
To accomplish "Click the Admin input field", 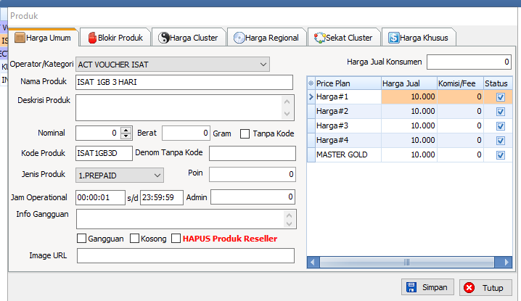I will pos(253,197).
